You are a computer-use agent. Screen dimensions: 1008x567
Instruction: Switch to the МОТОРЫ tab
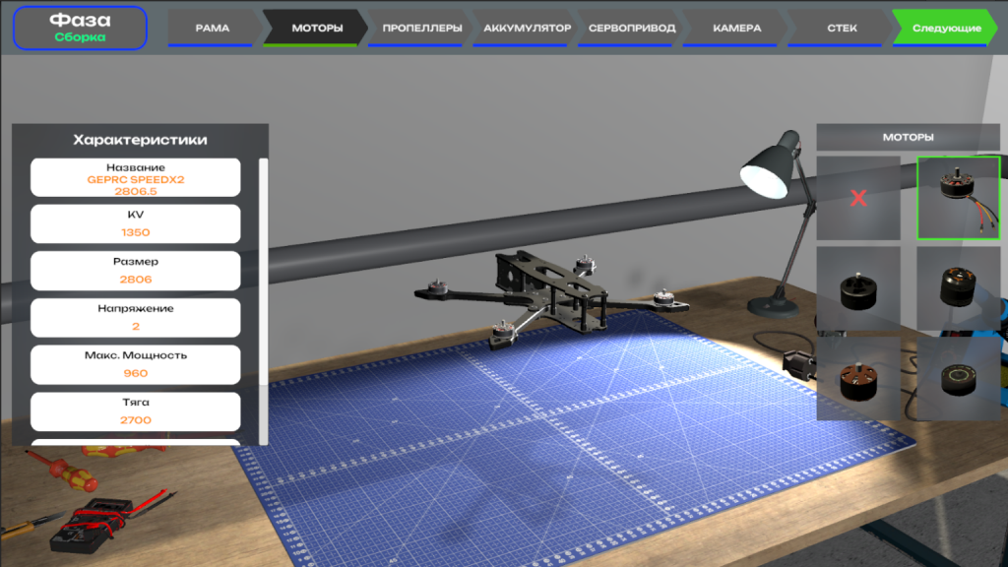click(317, 28)
